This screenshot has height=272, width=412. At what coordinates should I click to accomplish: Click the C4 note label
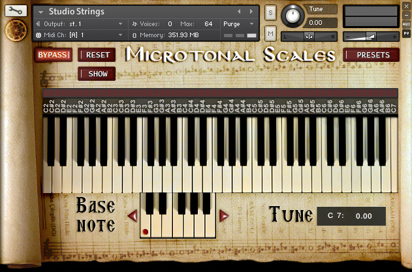pos(185,108)
